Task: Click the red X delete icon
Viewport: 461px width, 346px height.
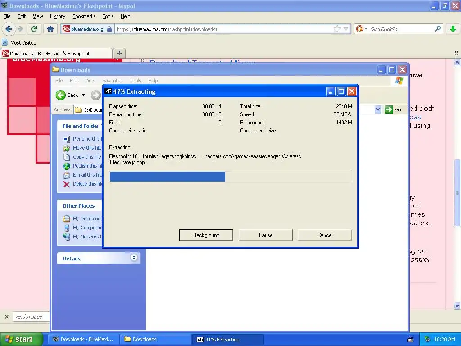Action: coord(67,184)
